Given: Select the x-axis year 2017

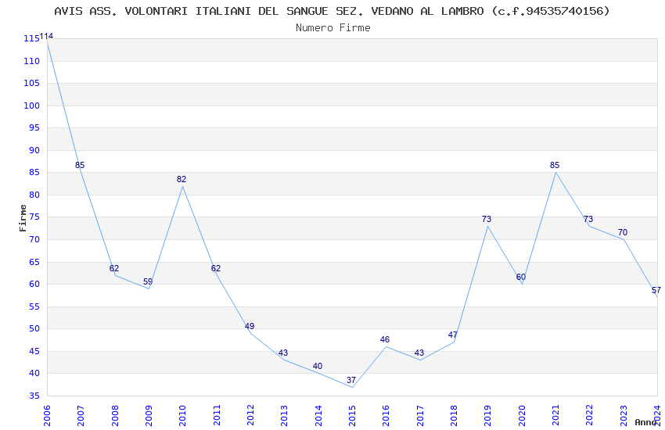Looking at the screenshot, I should point(420,416).
